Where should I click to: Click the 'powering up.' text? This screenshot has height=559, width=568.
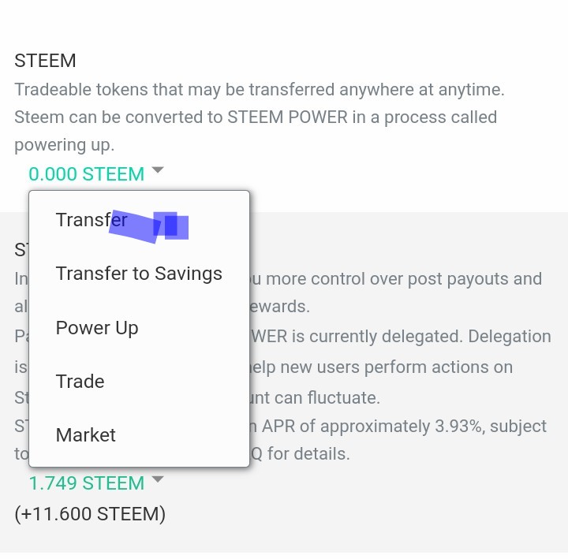pos(64,146)
